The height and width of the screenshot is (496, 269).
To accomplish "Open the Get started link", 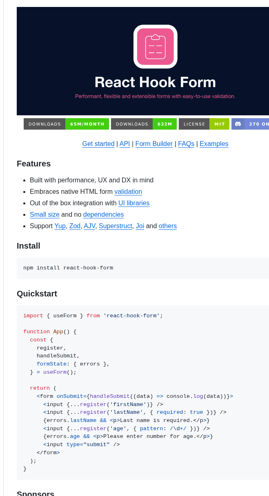I will (x=98, y=144).
